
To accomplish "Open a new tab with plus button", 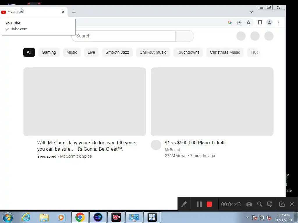I will point(74,12).
